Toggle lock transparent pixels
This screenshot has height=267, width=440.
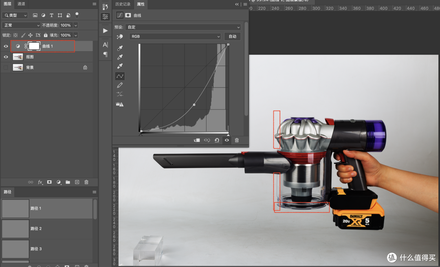[x=15, y=35]
